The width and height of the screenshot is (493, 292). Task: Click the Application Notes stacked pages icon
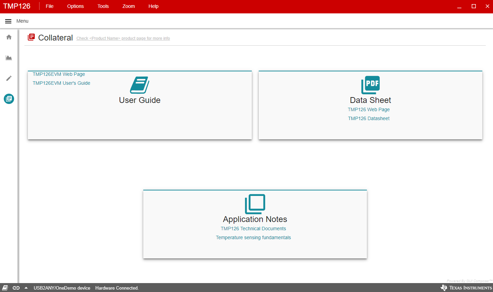click(255, 204)
